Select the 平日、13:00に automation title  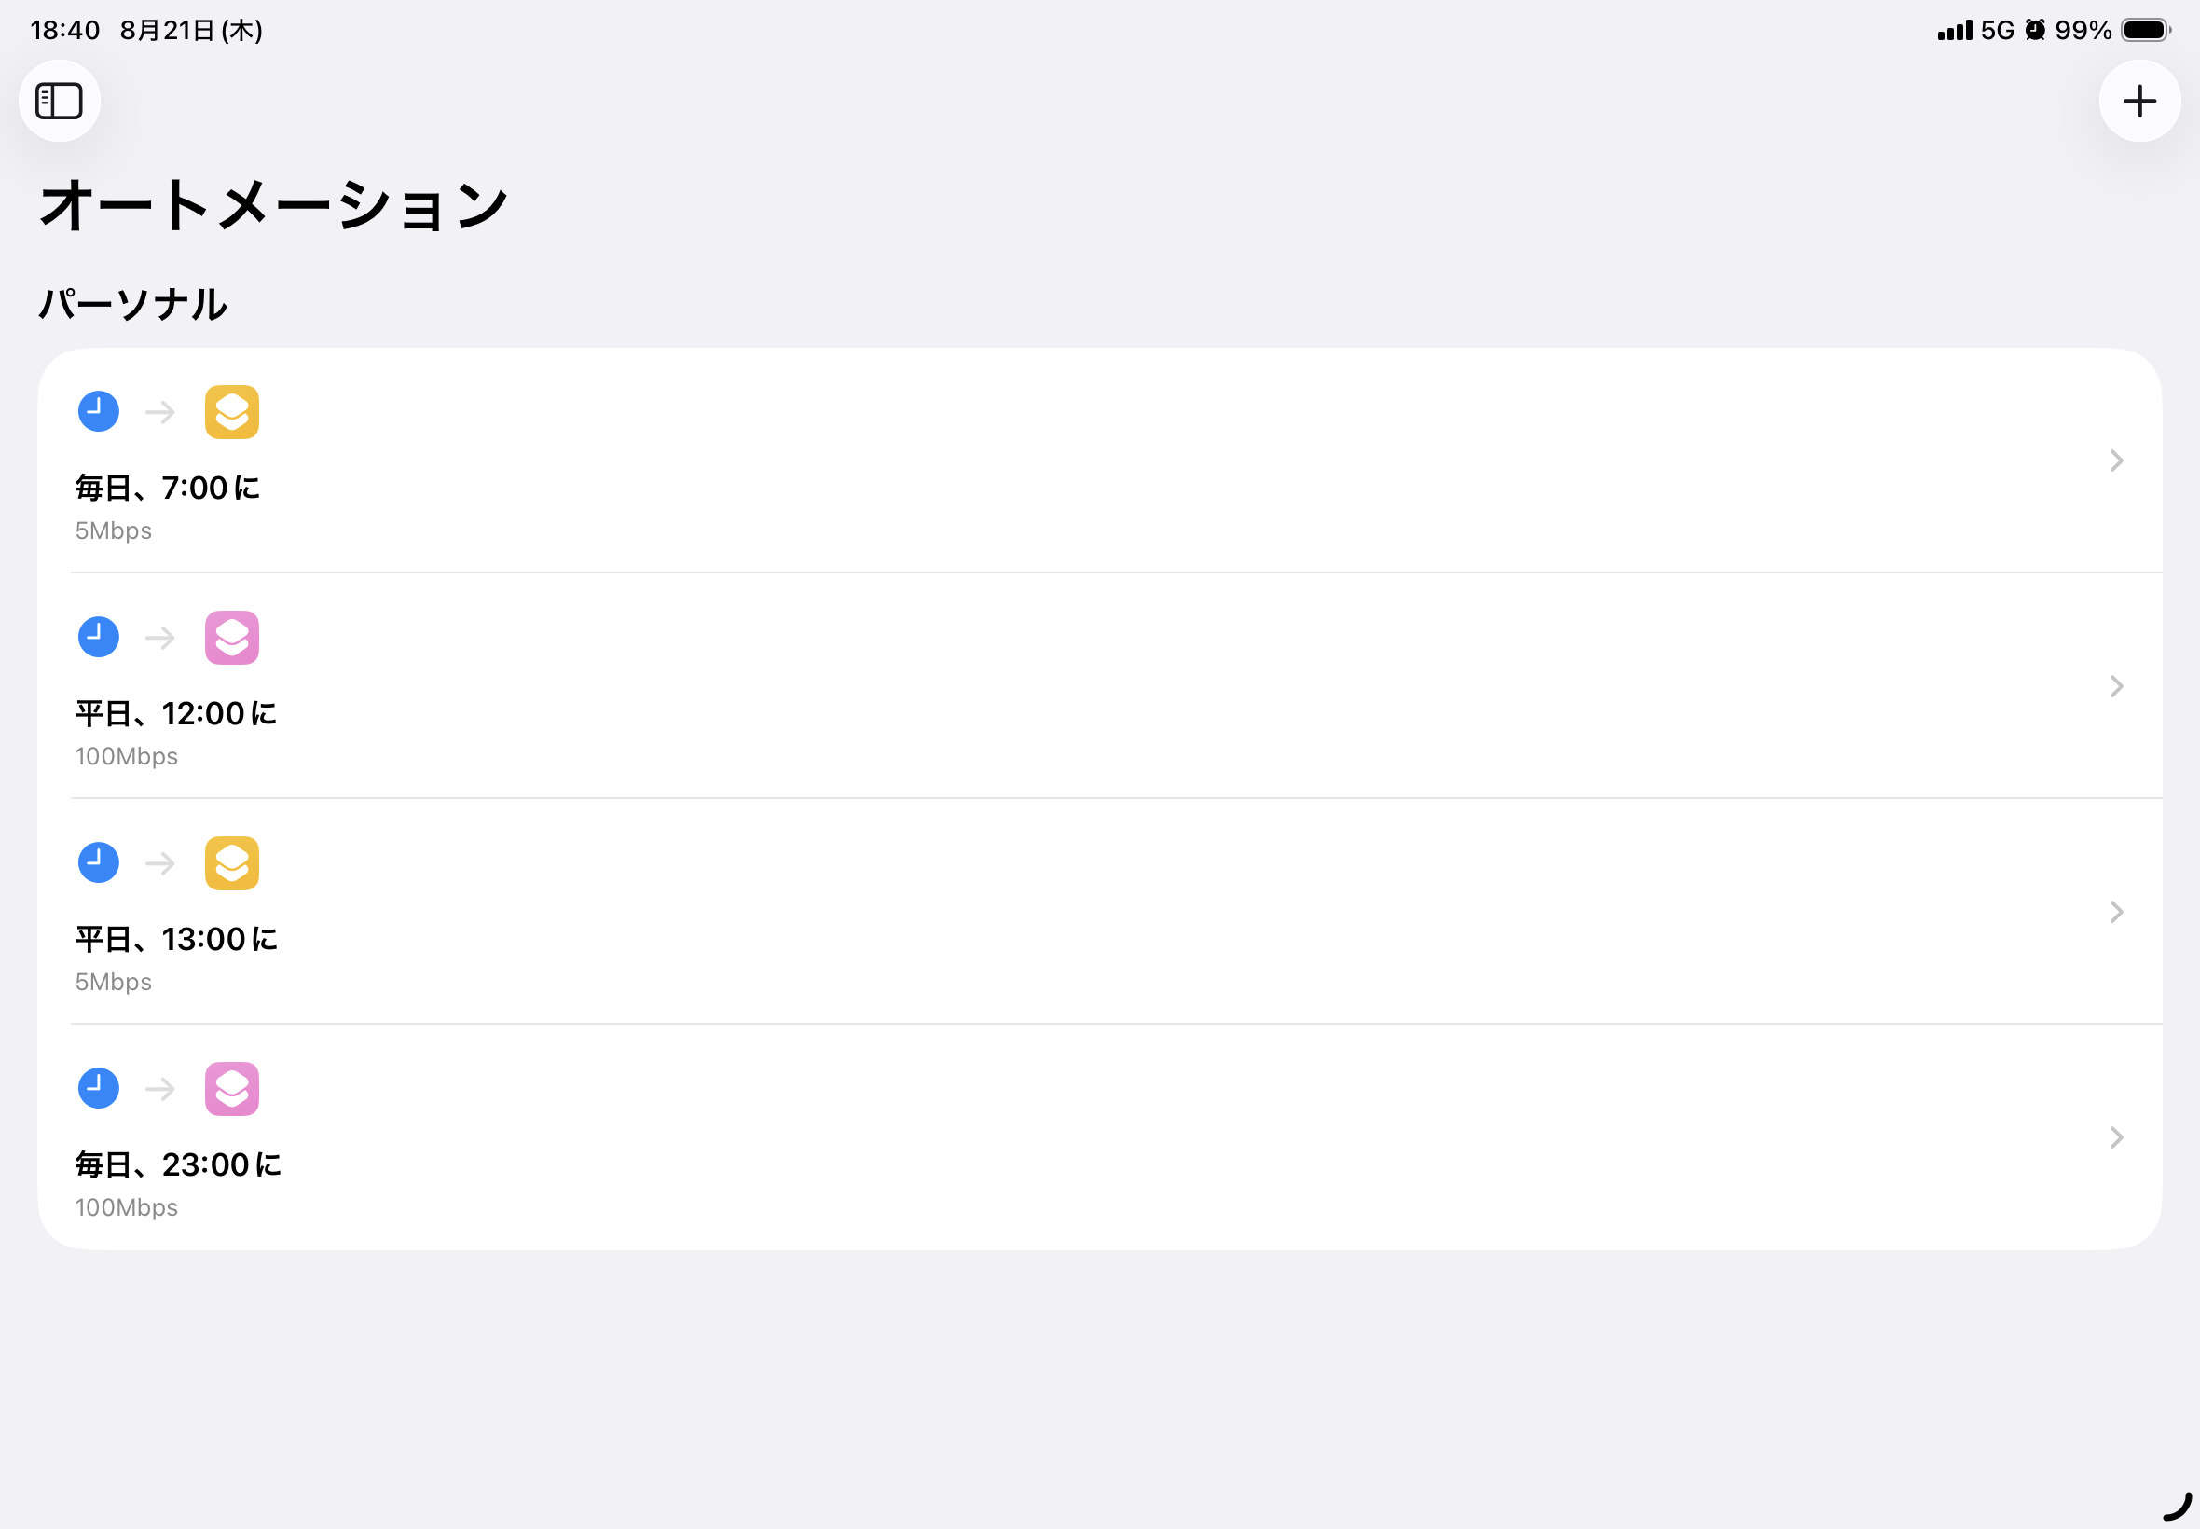click(x=176, y=940)
